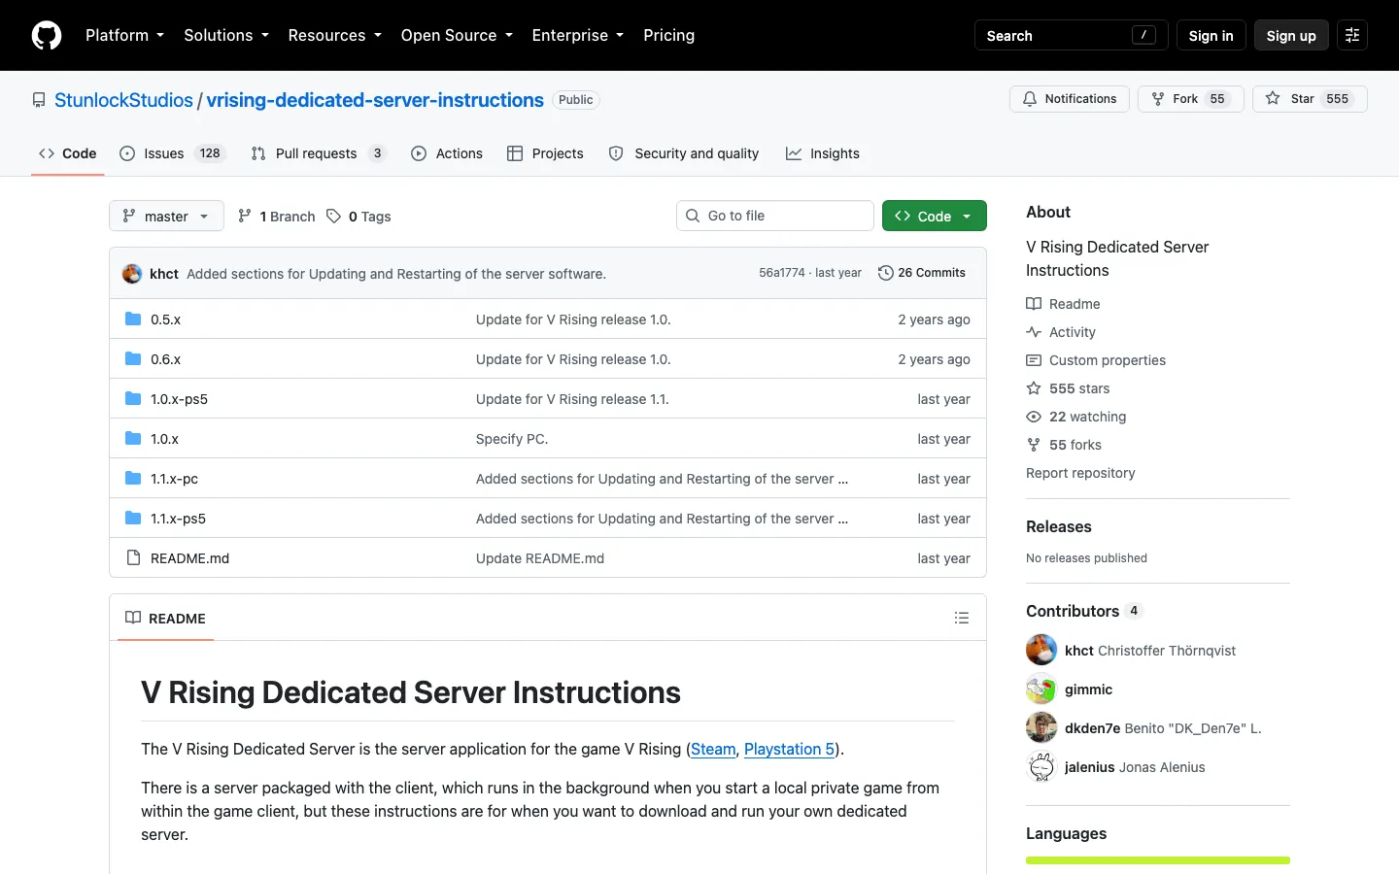Expand the Resources menu
Viewport: 1399px width, 874px height.
(x=334, y=35)
